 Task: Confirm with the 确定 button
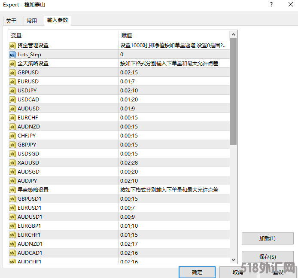[x=197, y=272]
